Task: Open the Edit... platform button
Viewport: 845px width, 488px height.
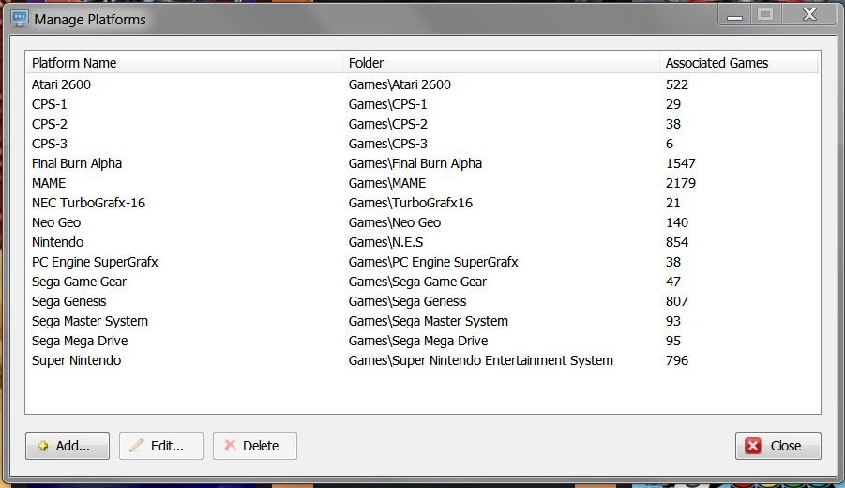Action: 161,446
